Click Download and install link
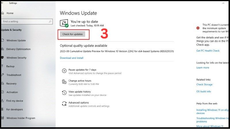 72,58
